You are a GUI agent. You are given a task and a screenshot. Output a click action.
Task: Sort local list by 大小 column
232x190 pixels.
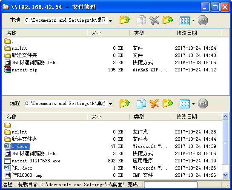point(109,33)
